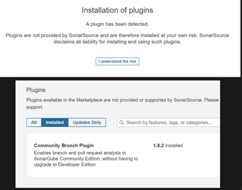Click the magnifier search icon
Image resolution: width=242 pixels, height=190 pixels.
point(122,122)
